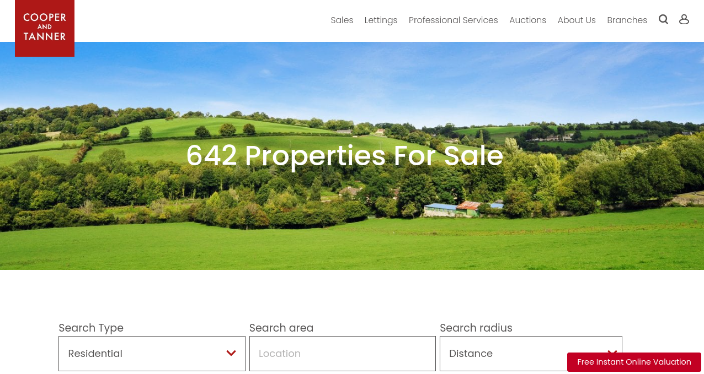Open the site search magnifier icon

[663, 19]
